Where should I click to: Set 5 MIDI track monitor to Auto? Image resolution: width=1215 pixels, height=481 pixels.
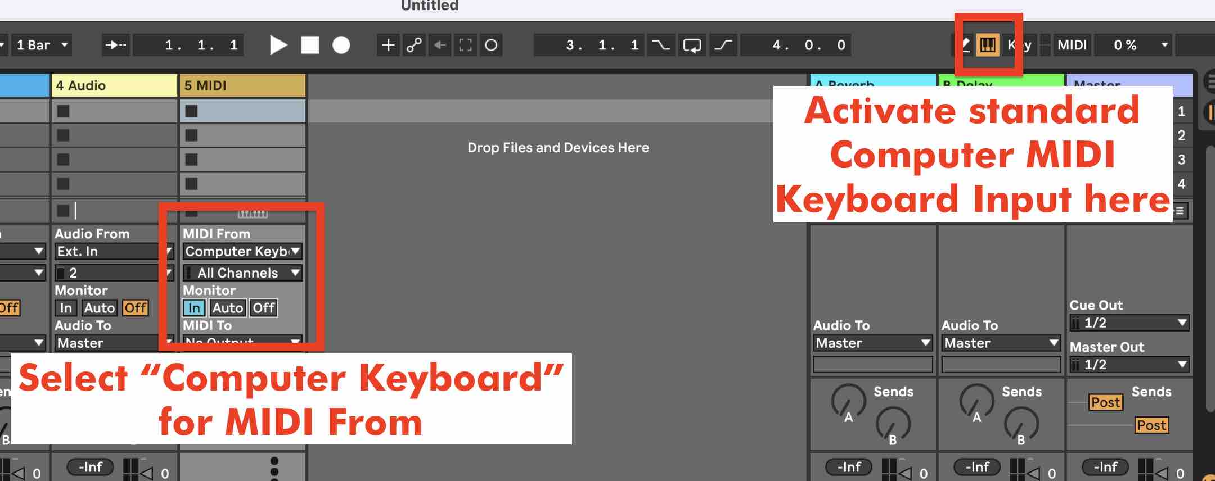(x=227, y=308)
